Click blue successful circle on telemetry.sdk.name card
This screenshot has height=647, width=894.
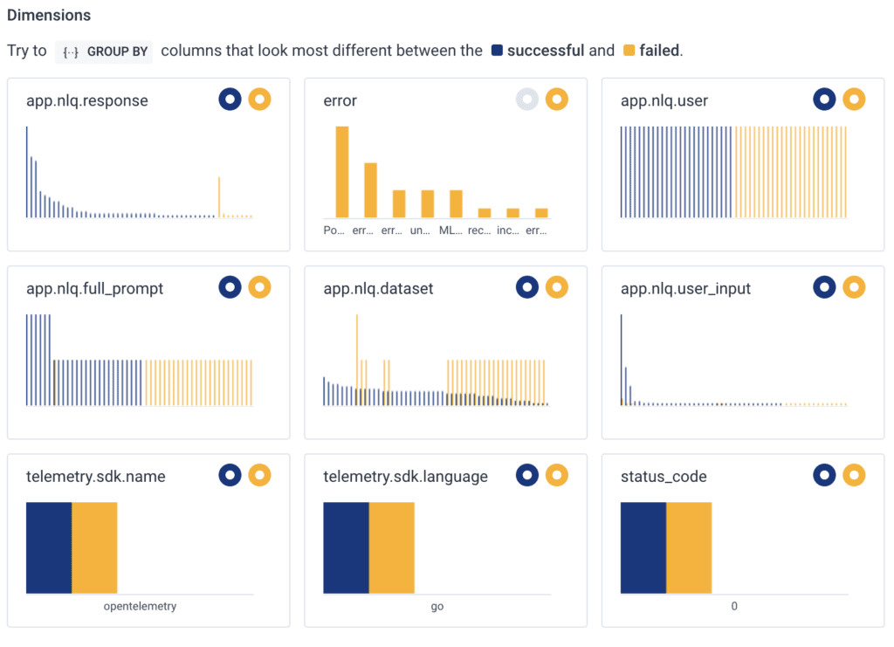click(x=230, y=475)
